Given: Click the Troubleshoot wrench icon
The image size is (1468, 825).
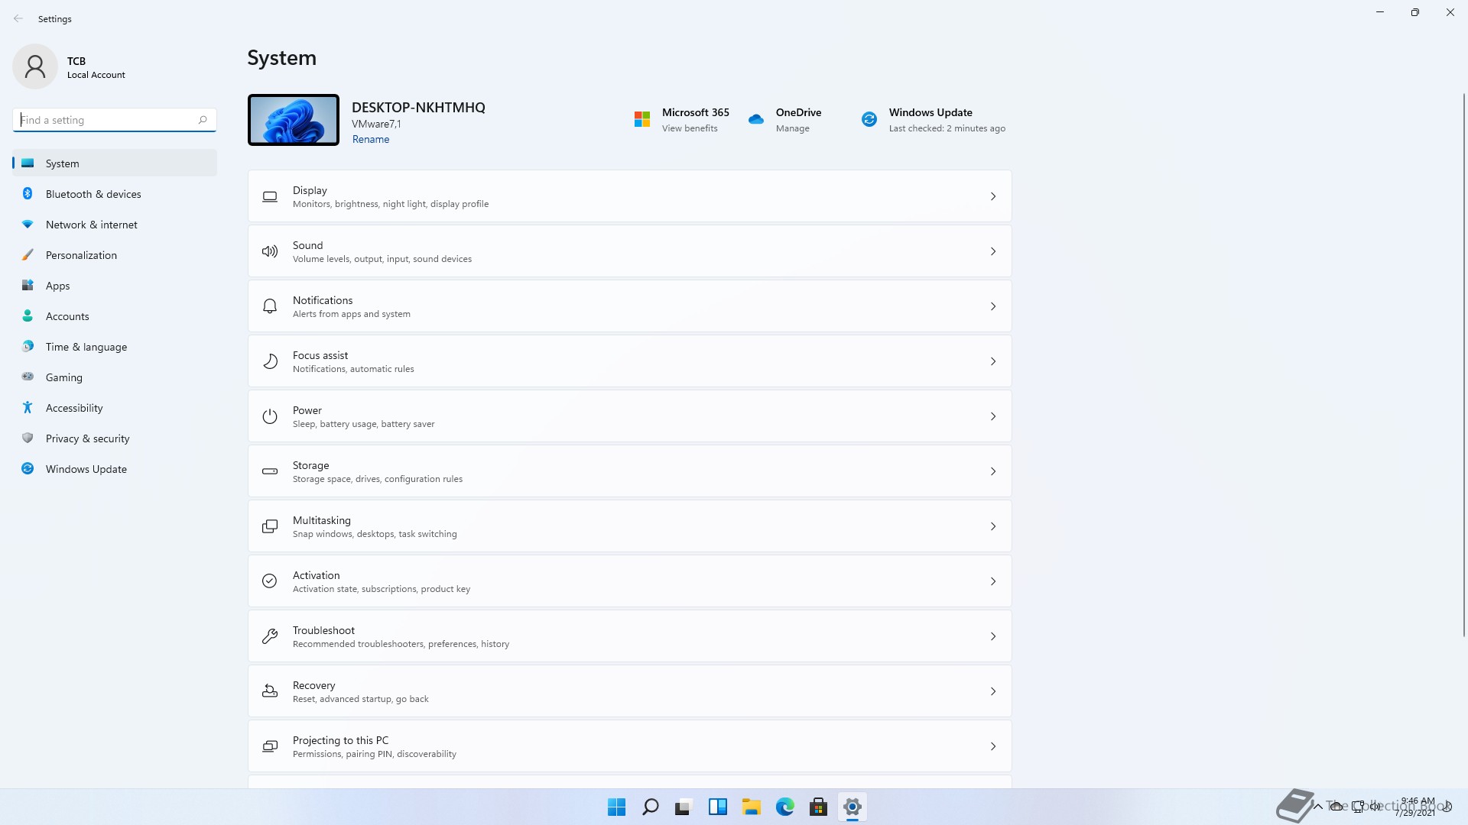Looking at the screenshot, I should tap(270, 636).
